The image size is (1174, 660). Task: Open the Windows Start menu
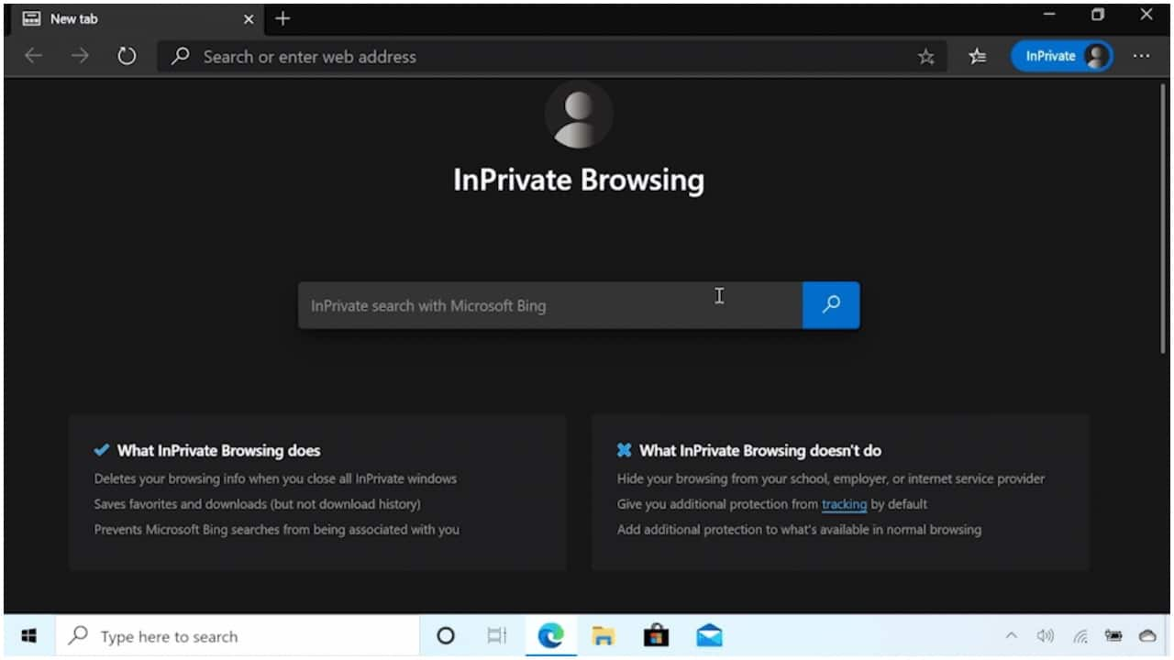28,635
